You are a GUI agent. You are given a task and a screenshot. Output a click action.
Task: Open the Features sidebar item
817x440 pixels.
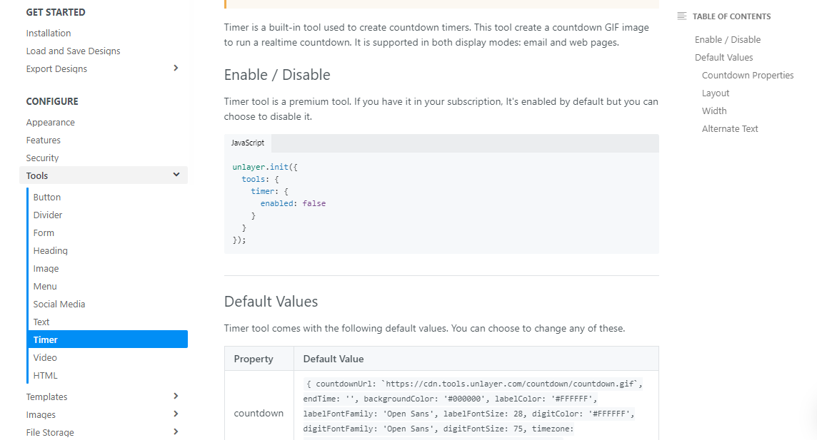click(x=44, y=140)
